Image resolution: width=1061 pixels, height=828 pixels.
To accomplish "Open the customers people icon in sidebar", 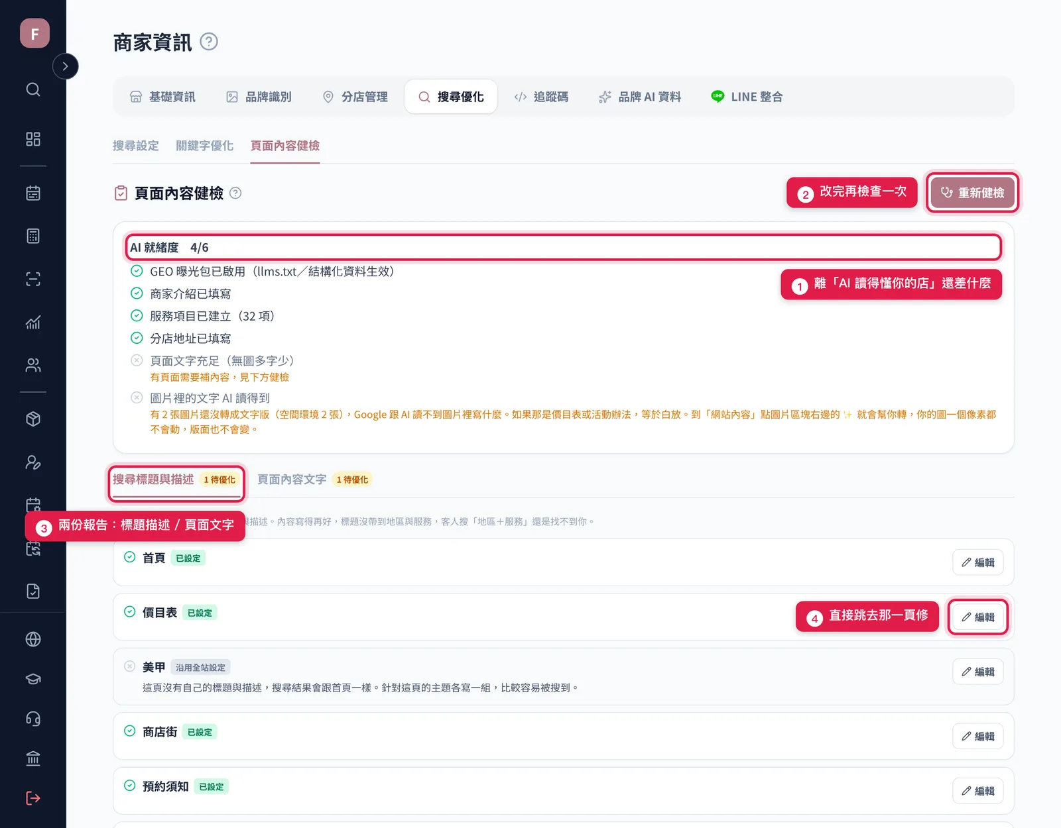I will [x=33, y=365].
